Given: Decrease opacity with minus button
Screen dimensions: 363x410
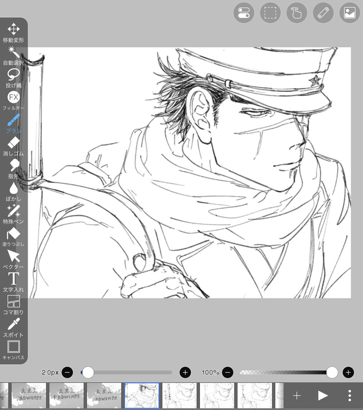Looking at the screenshot, I should coord(228,372).
